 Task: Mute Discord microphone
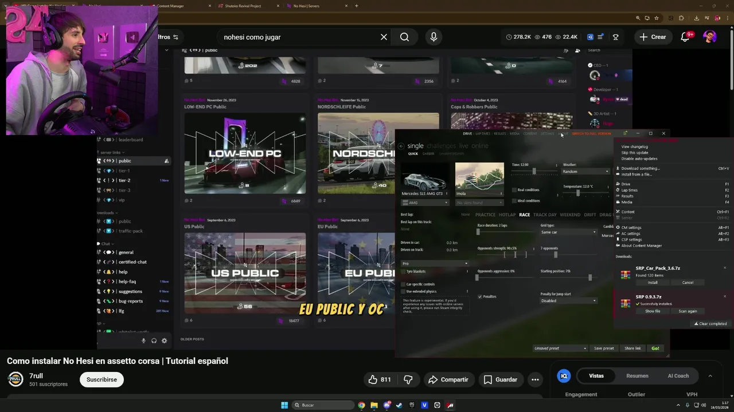coord(143,340)
